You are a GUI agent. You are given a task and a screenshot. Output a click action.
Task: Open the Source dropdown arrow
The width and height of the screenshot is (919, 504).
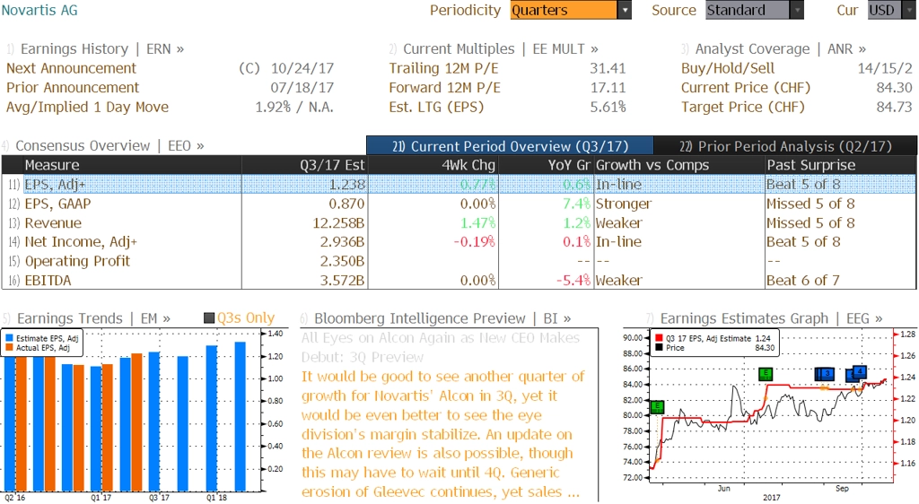[x=797, y=10]
